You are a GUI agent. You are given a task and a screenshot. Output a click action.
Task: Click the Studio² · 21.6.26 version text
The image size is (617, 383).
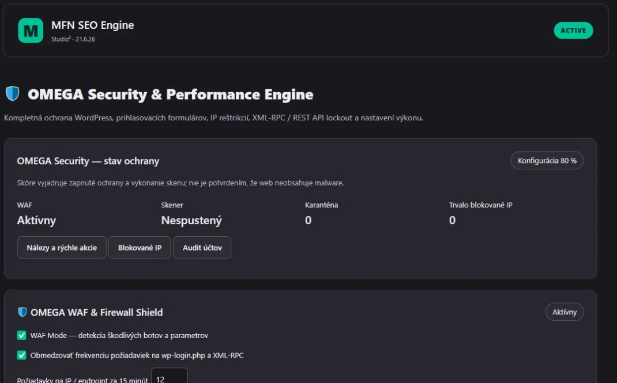tap(73, 39)
